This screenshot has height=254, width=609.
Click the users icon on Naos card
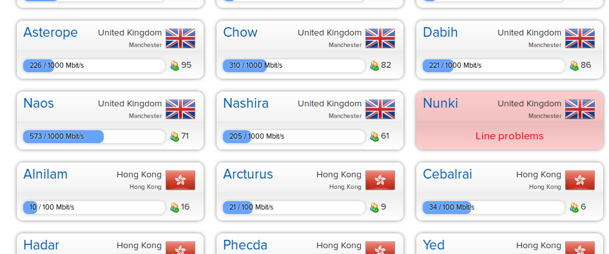click(175, 137)
